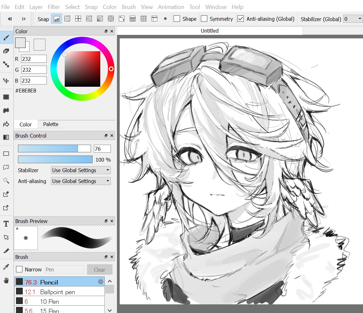Image resolution: width=363 pixels, height=313 pixels.
Task: Open the Animation menu
Action: click(171, 7)
